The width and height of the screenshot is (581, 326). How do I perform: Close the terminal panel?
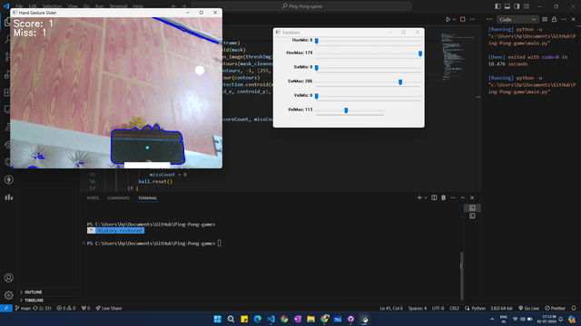472,197
